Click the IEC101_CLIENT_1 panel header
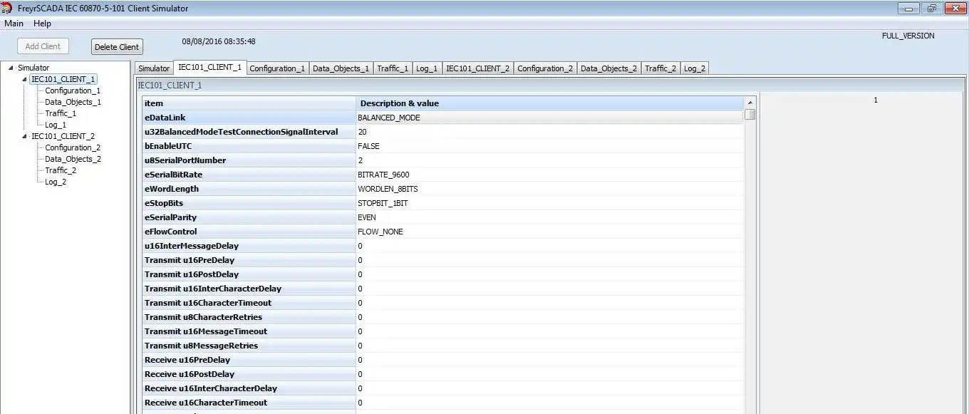The width and height of the screenshot is (969, 414). (551, 85)
